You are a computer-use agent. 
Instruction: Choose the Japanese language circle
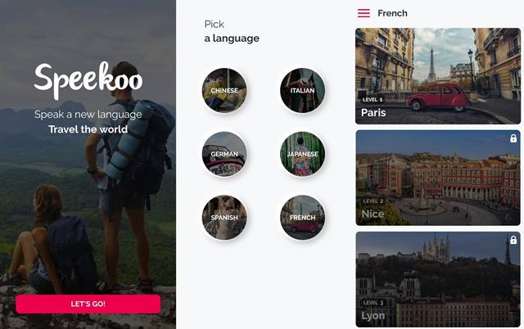pos(302,154)
